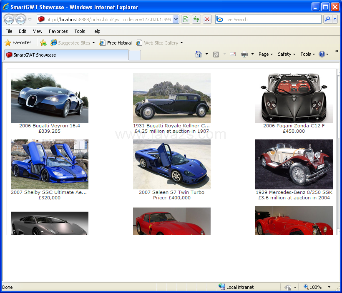The image size is (342, 293).
Task: Click the '£320,000' price text
Action: 50,198
